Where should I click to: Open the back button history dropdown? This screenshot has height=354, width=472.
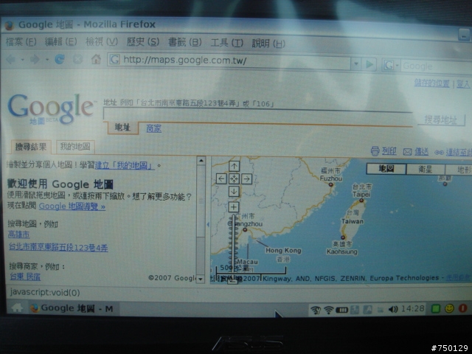coord(23,60)
